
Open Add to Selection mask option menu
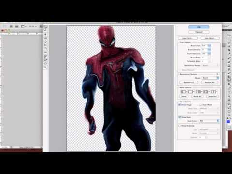pos(191,92)
